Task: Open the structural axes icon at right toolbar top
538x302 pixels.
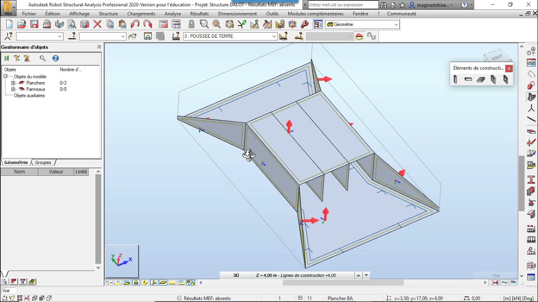Action: point(531,52)
